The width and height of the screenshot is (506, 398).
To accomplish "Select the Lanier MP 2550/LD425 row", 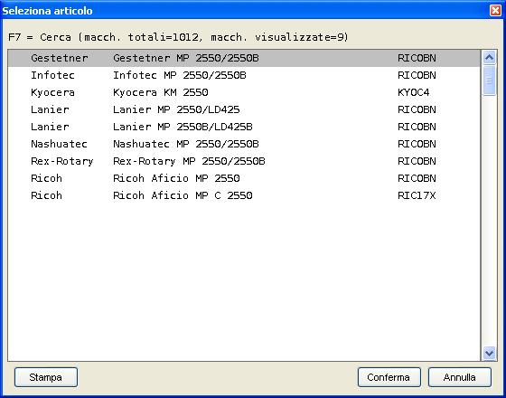I will click(244, 109).
